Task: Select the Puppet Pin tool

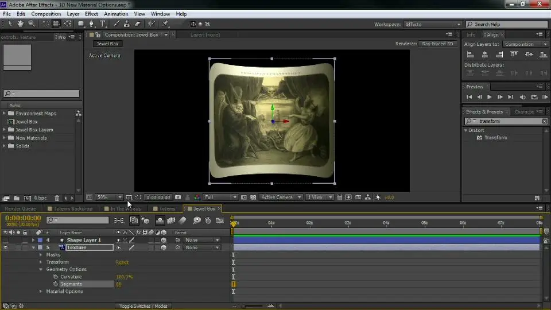Action: coord(165,24)
